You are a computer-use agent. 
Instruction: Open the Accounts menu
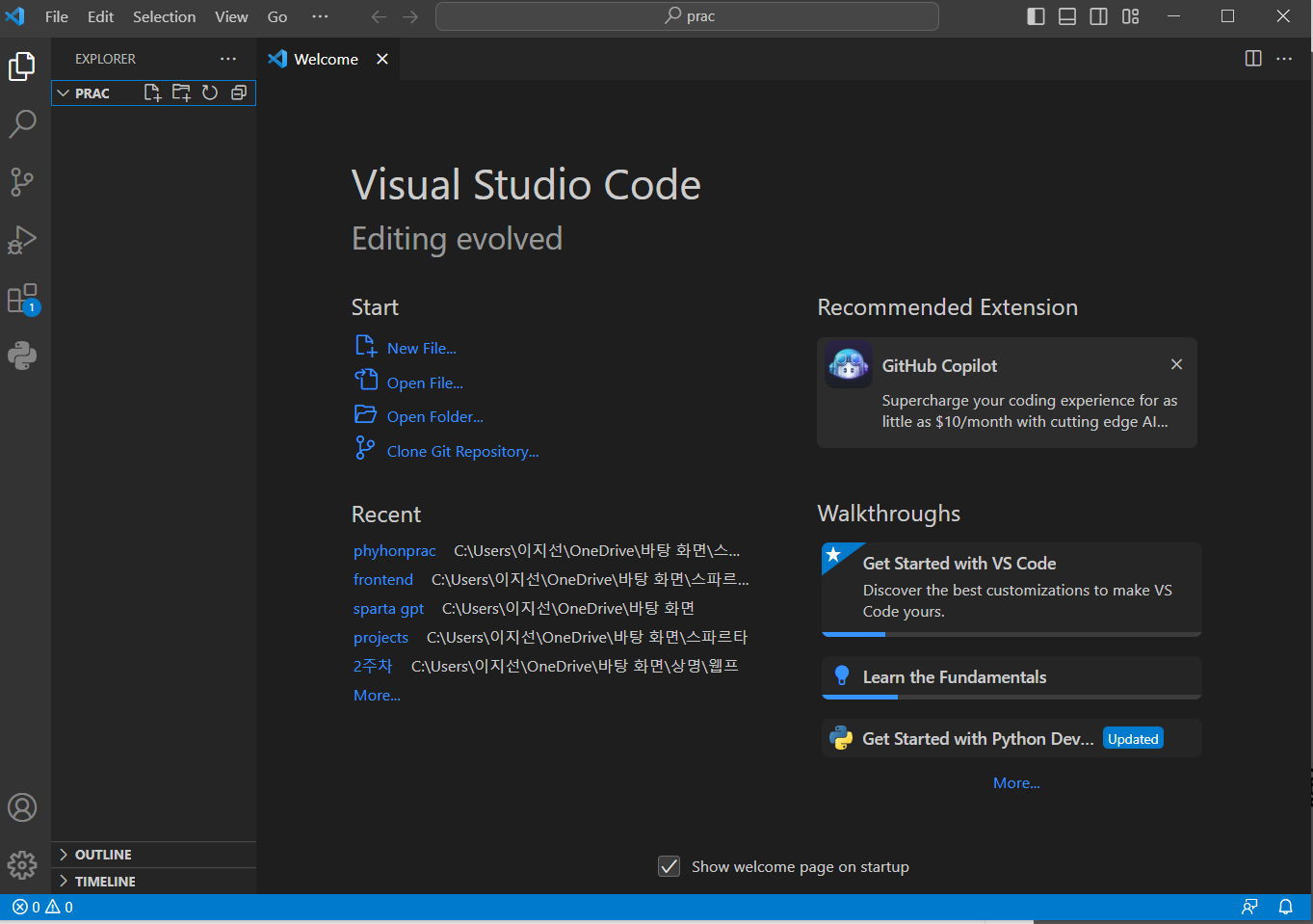pyautogui.click(x=22, y=807)
